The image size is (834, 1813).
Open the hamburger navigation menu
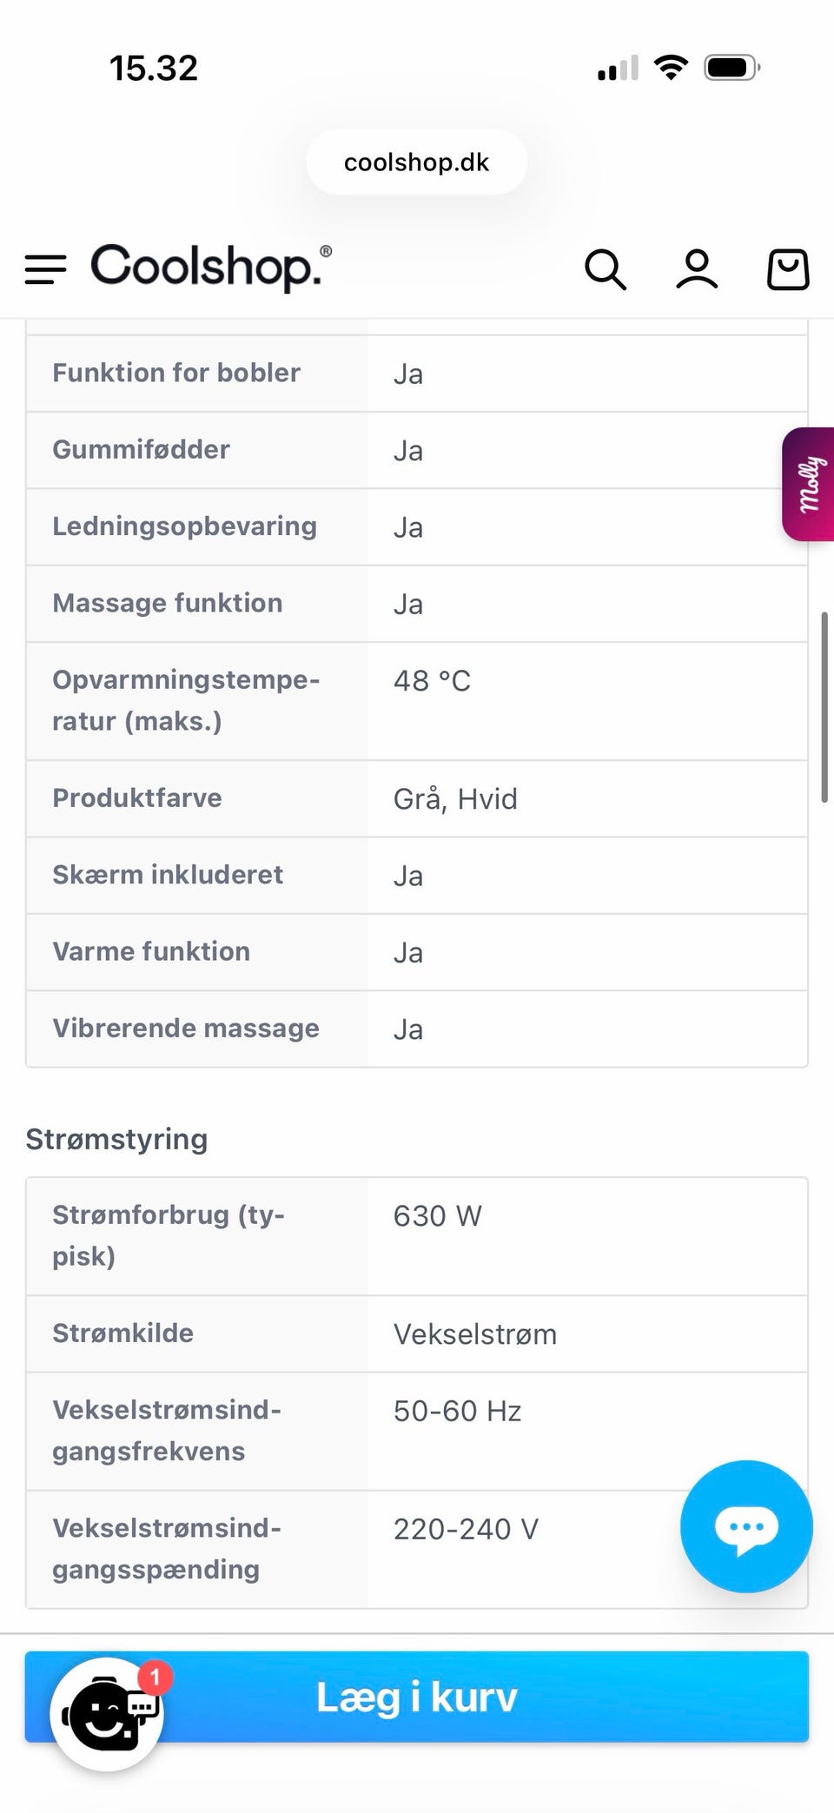tap(45, 269)
